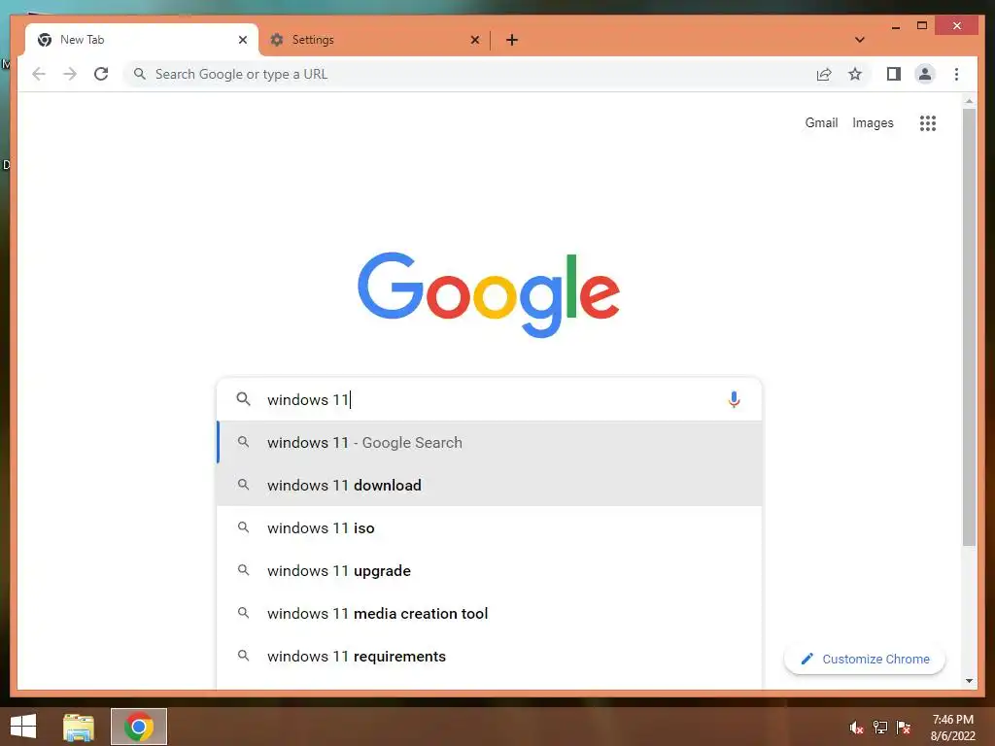The height and width of the screenshot is (746, 995).
Task: Click the scrollbar up arrow
Action: click(969, 101)
